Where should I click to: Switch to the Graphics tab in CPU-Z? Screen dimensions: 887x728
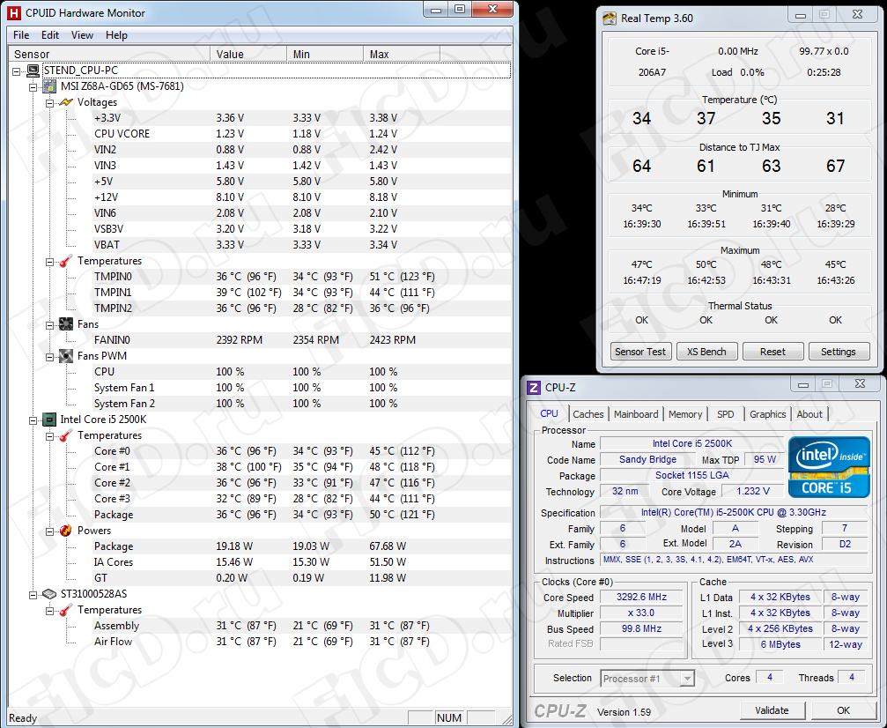coord(767,414)
